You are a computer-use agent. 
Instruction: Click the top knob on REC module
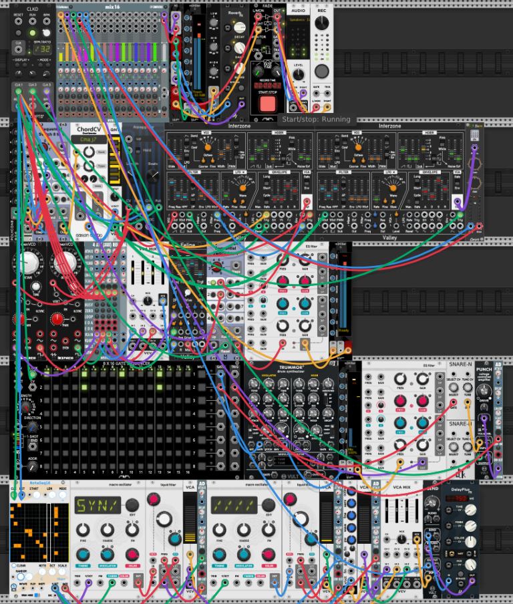point(321,23)
